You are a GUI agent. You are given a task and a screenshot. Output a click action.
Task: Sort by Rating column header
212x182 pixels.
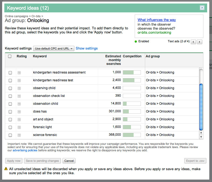tap(22, 56)
